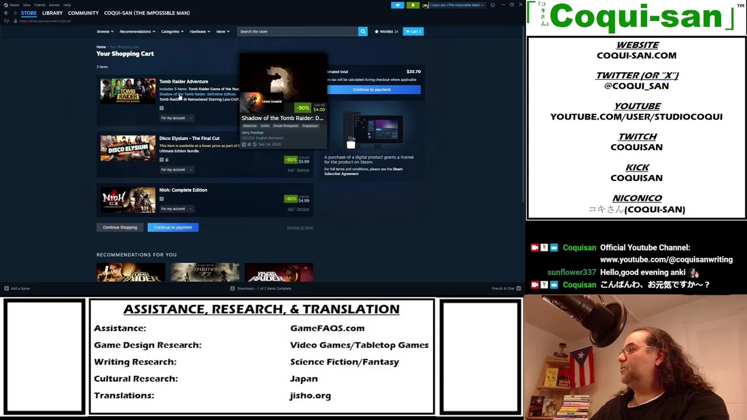
Task: Click Disco Elysium cart thumbnail
Action: click(128, 148)
